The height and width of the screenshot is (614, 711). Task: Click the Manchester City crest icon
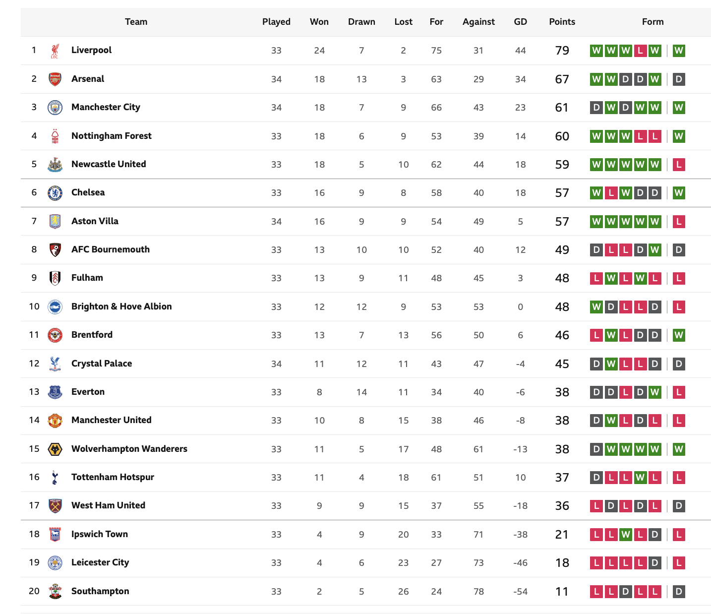55,108
